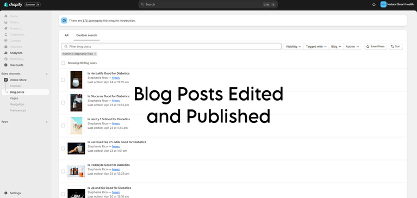Click the Shopify logo icon

coord(6,4)
